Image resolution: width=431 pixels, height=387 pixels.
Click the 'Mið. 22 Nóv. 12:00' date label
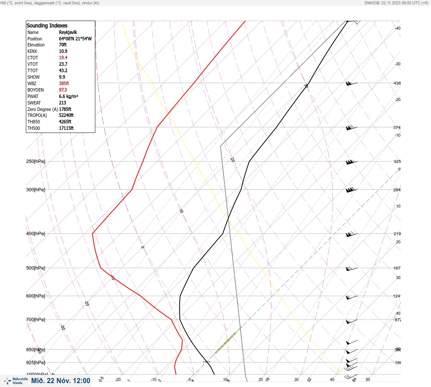(x=61, y=381)
